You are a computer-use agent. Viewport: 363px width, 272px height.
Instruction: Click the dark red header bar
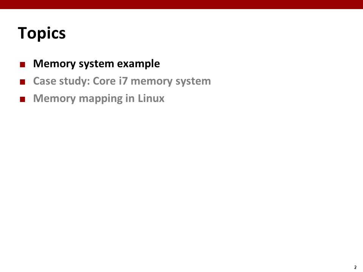click(x=181, y=5)
